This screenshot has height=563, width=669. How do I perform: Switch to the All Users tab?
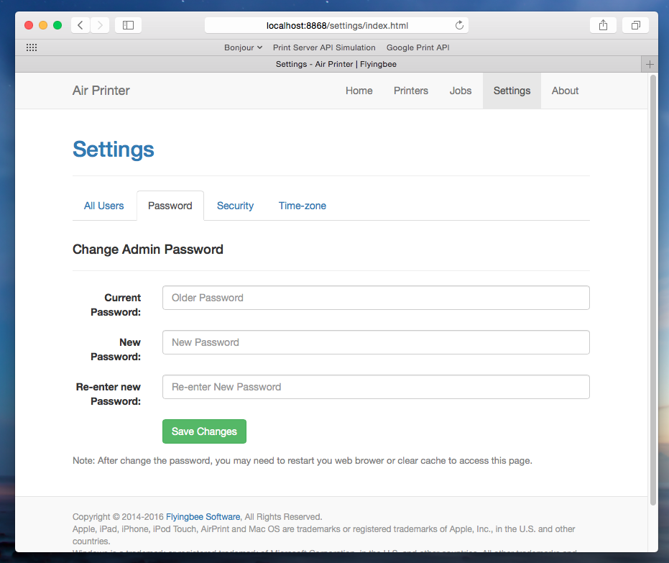tap(103, 206)
